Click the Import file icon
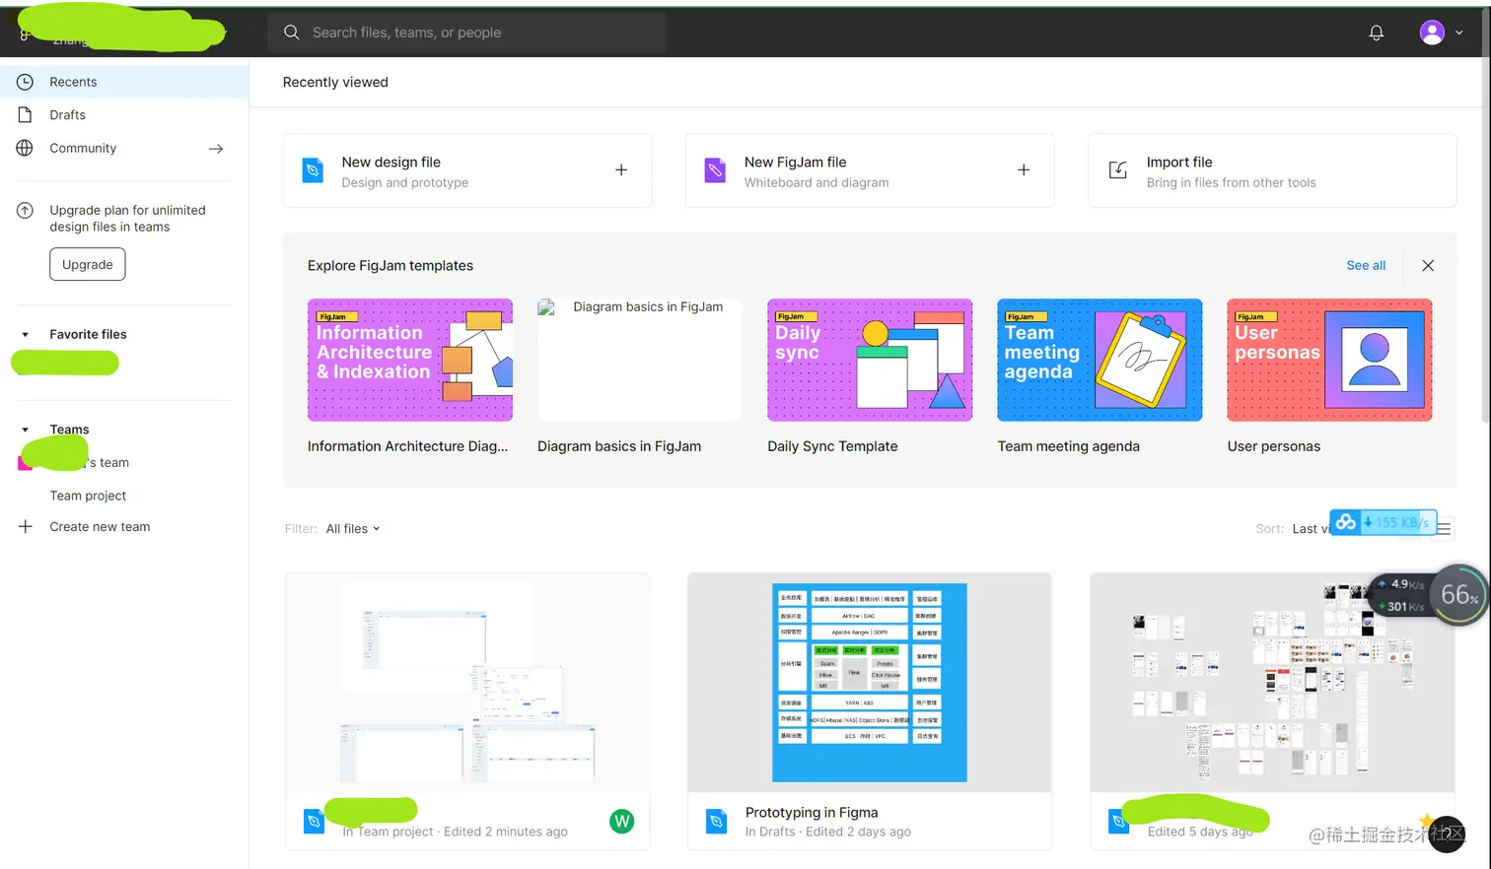Image resolution: width=1491 pixels, height=869 pixels. click(1117, 170)
